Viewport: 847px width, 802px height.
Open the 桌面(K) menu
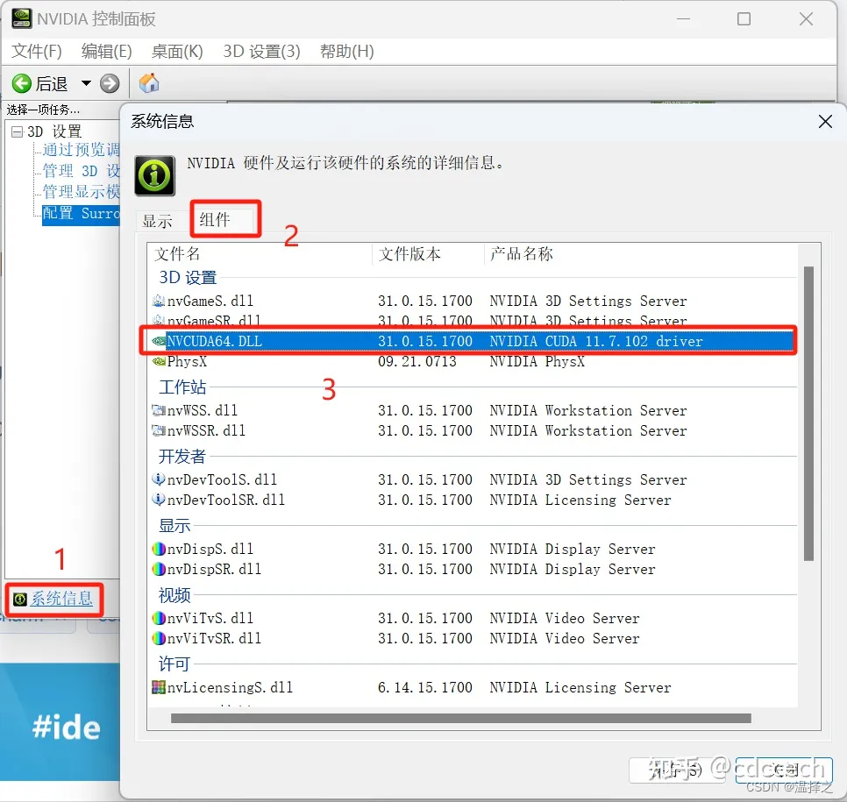click(x=177, y=52)
